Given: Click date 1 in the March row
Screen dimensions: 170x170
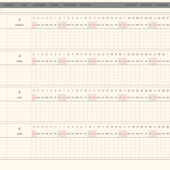Looking at the screenshot, I should 55,18.
